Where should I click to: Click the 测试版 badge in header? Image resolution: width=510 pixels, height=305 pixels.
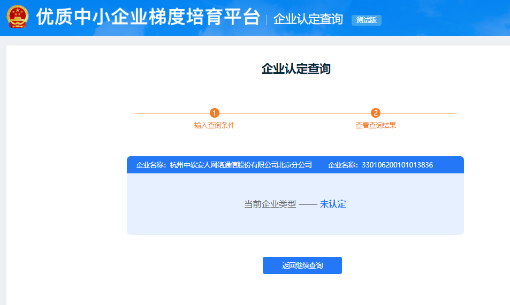(366, 20)
